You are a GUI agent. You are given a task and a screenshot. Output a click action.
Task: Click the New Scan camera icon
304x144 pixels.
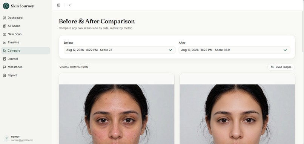(x=4, y=34)
